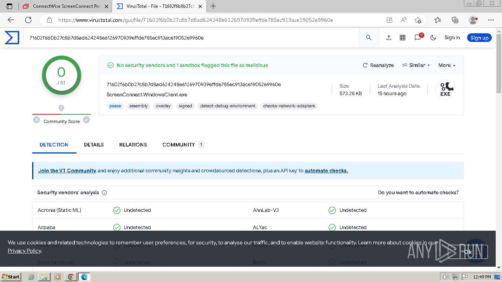Click the 0 / 51 detection score circle
502x282 pixels.
62,75
